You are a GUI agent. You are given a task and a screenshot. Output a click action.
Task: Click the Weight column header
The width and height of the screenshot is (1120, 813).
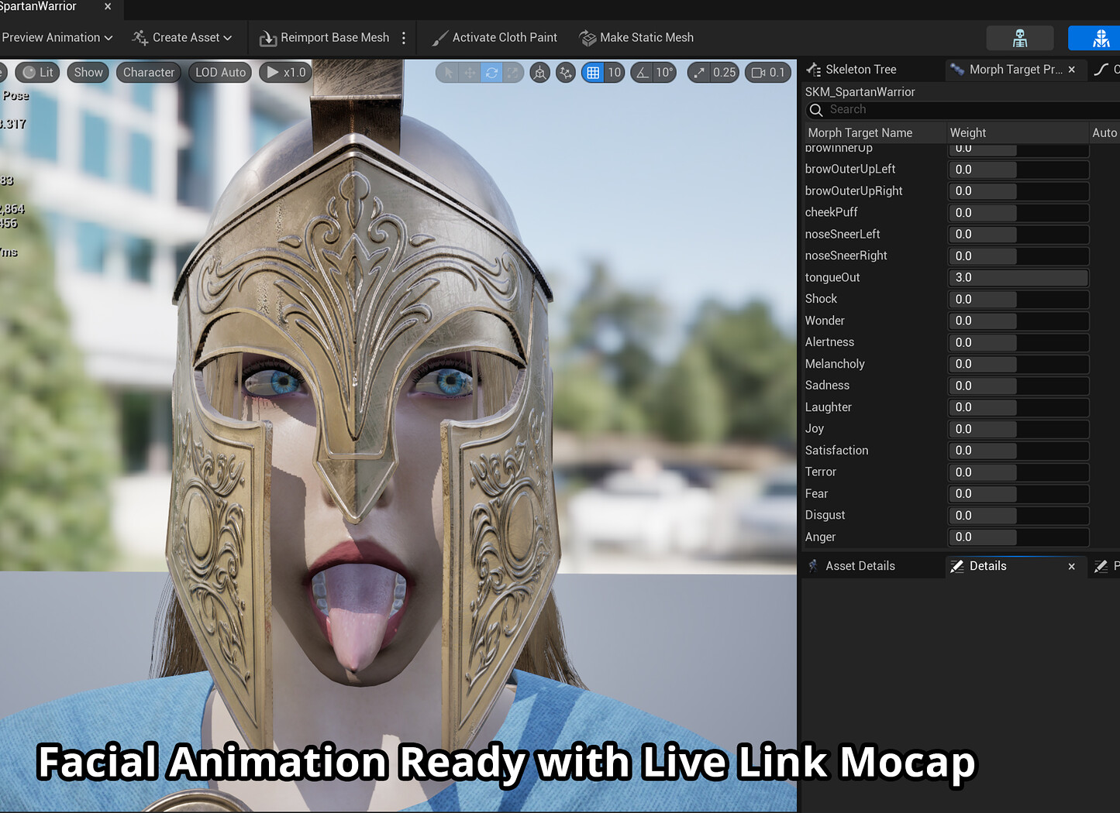(x=968, y=133)
